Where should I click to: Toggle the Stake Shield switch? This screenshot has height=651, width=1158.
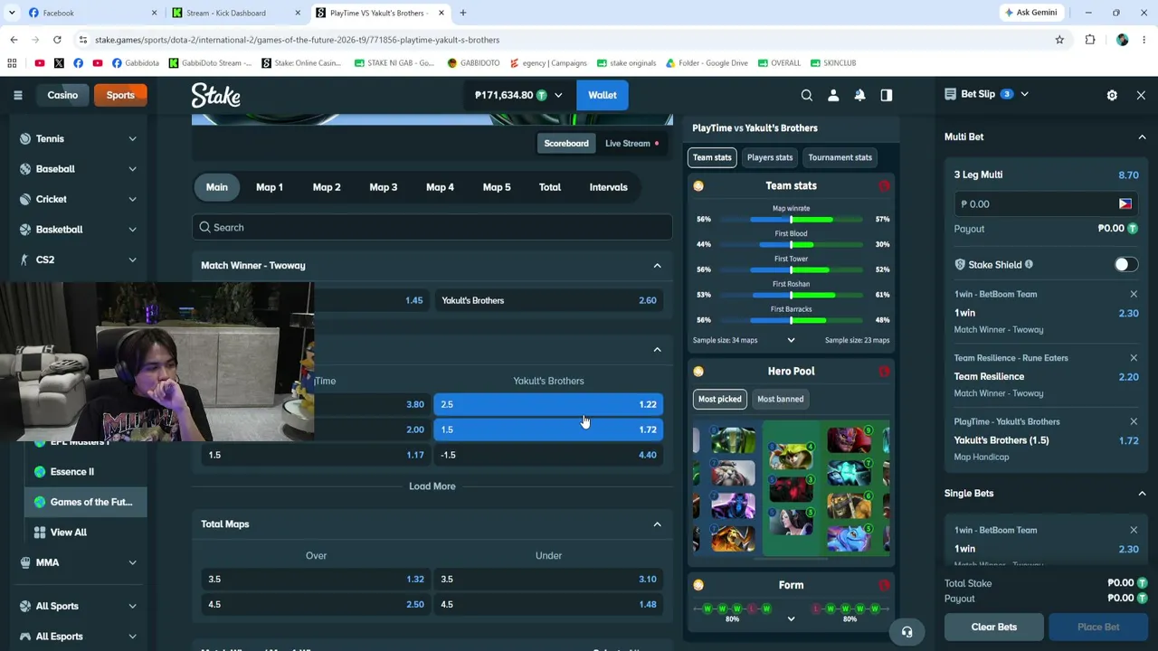[1125, 265]
